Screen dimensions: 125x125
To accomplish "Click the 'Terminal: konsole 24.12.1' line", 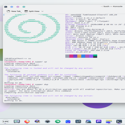I will tap(82, 37).
